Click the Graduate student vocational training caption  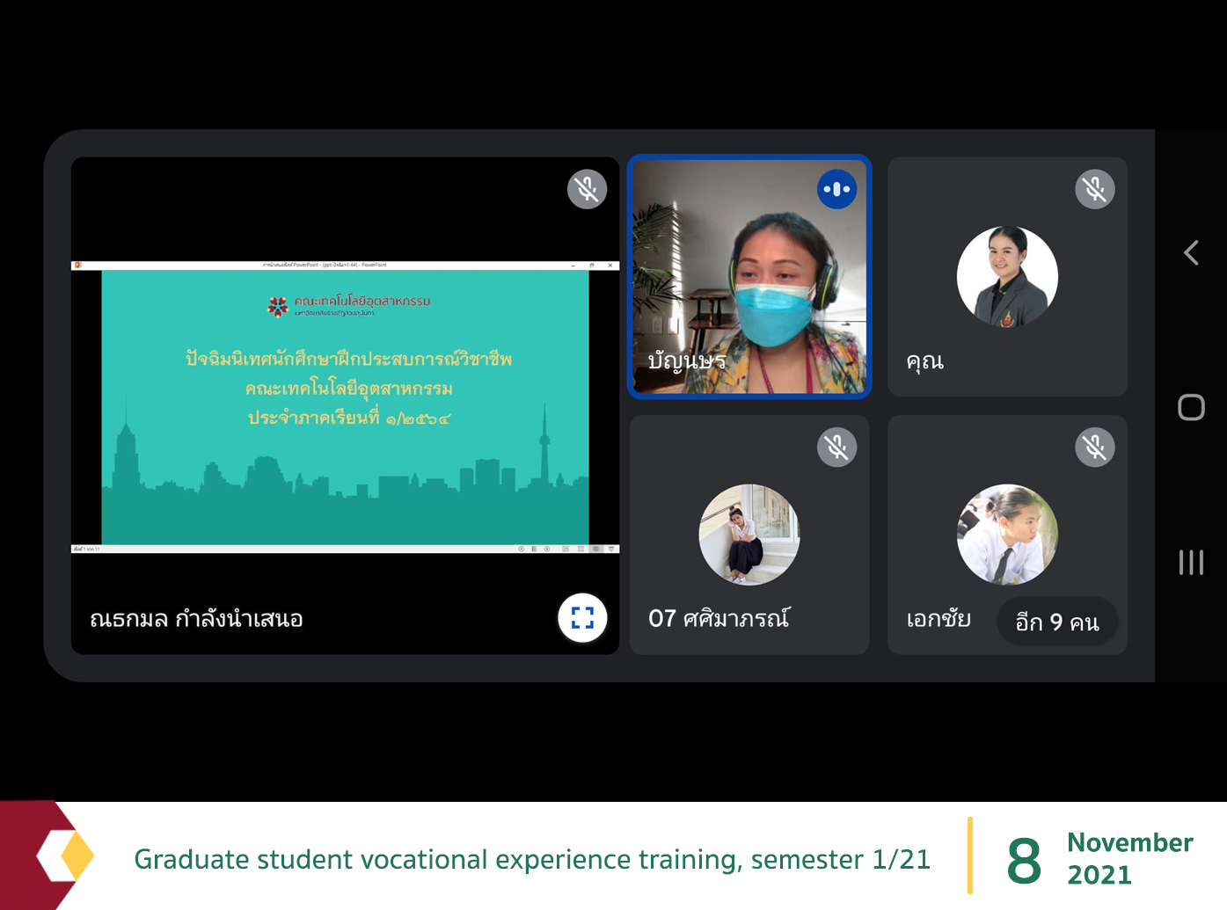tap(531, 859)
